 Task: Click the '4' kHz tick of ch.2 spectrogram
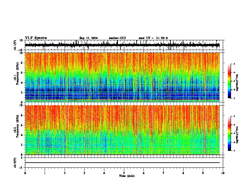tap(22, 135)
